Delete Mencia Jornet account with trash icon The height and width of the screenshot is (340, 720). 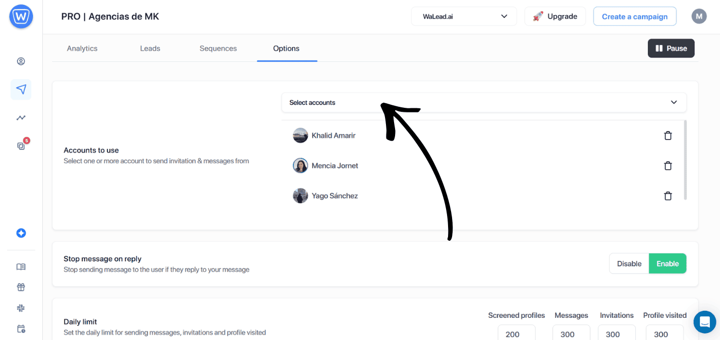(x=668, y=166)
